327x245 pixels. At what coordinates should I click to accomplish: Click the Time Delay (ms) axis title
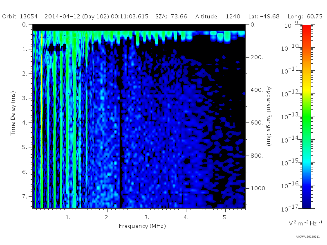(13, 113)
